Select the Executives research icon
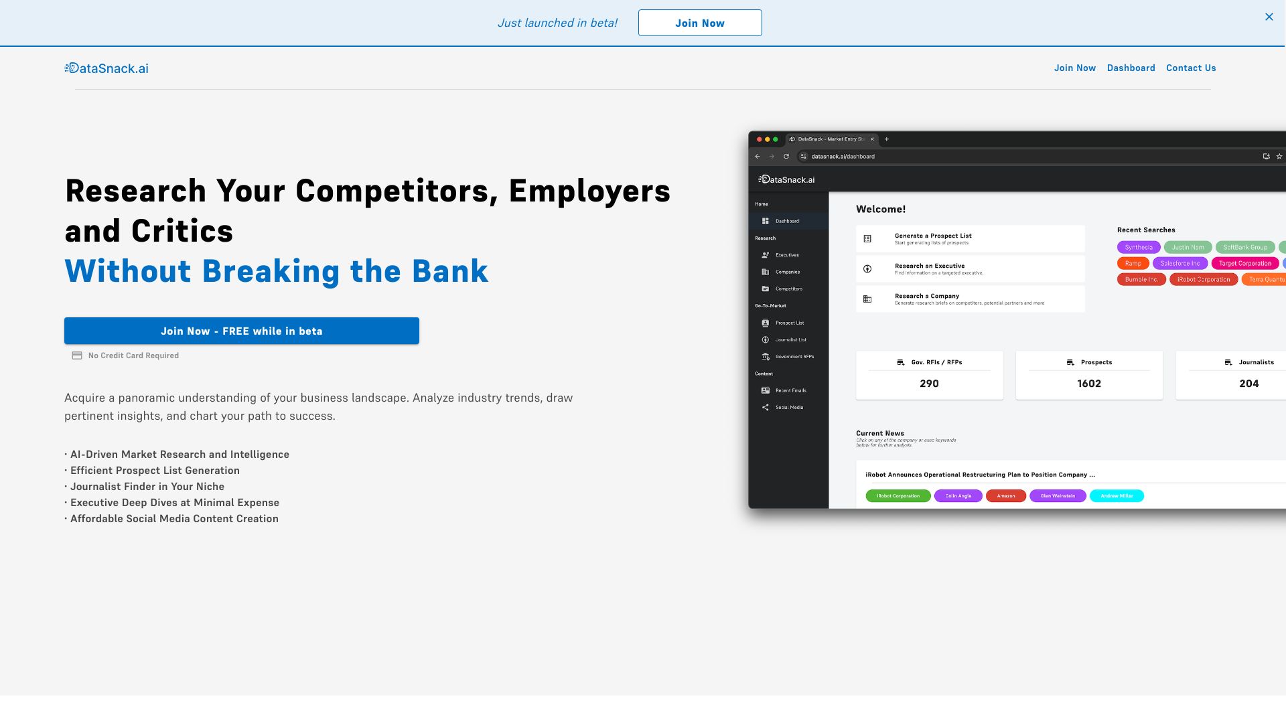Image resolution: width=1286 pixels, height=723 pixels. click(x=765, y=254)
